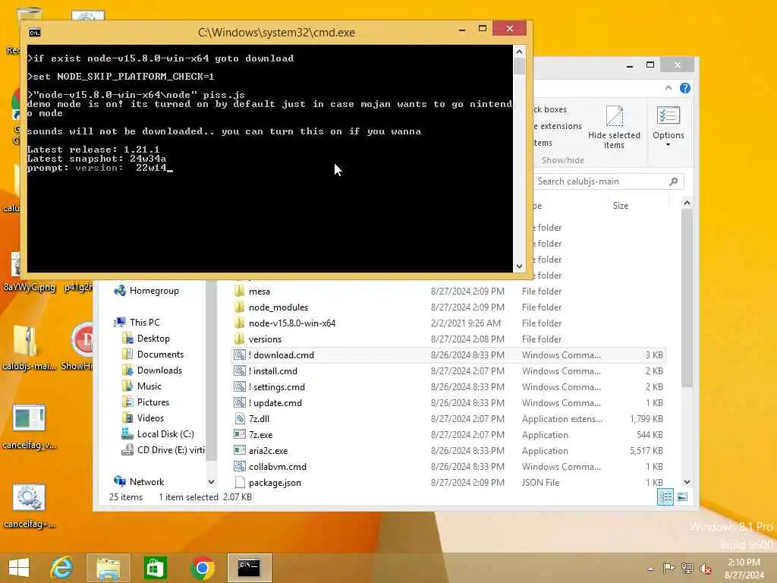Image resolution: width=777 pixels, height=583 pixels.
Task: Select first cancelfag desktop shortcut icon
Action: coord(29,427)
